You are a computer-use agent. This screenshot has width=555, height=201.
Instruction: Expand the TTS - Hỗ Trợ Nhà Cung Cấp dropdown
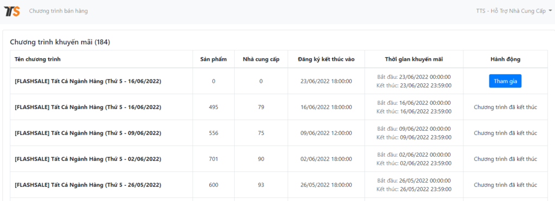click(x=514, y=11)
